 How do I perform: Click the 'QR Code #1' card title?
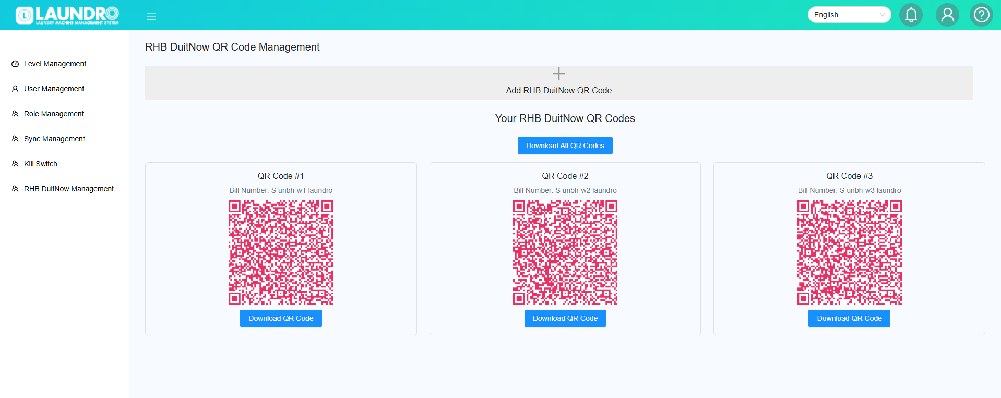click(281, 176)
